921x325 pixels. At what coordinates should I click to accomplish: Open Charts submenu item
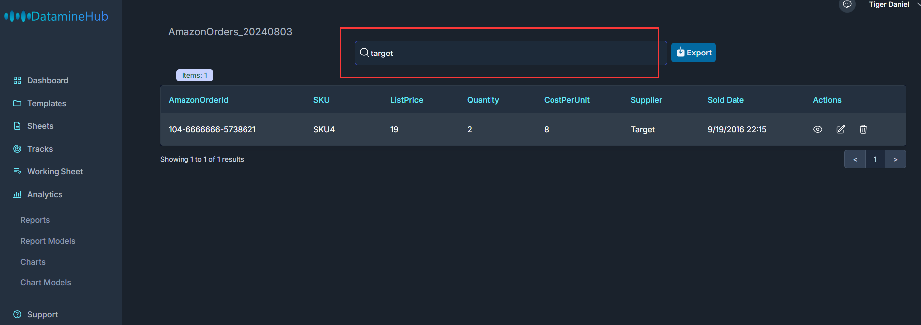tap(33, 262)
